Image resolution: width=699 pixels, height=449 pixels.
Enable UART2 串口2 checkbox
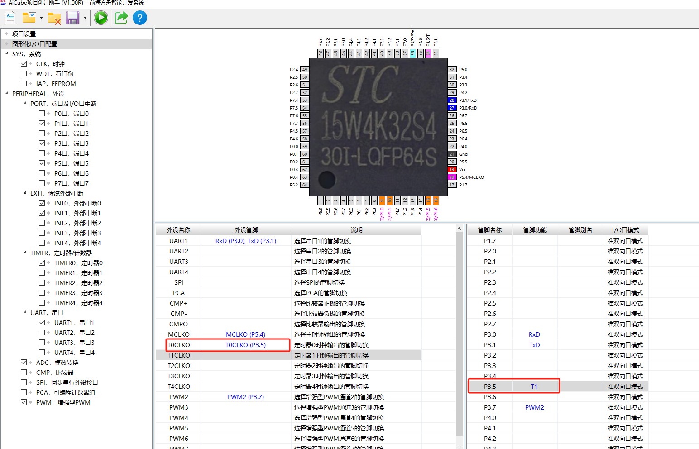(x=42, y=333)
